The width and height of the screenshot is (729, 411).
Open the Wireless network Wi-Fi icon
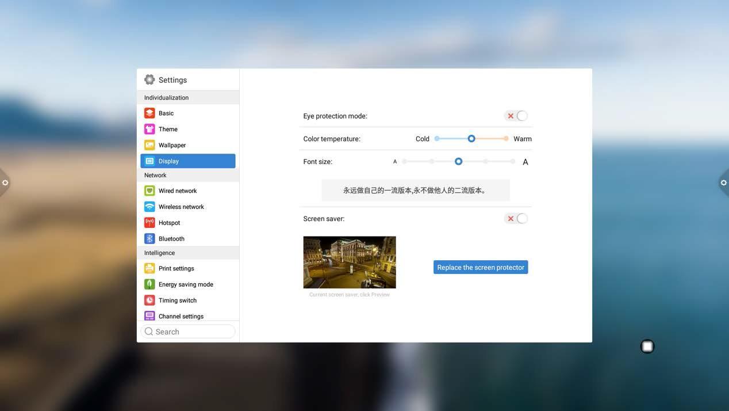point(149,207)
